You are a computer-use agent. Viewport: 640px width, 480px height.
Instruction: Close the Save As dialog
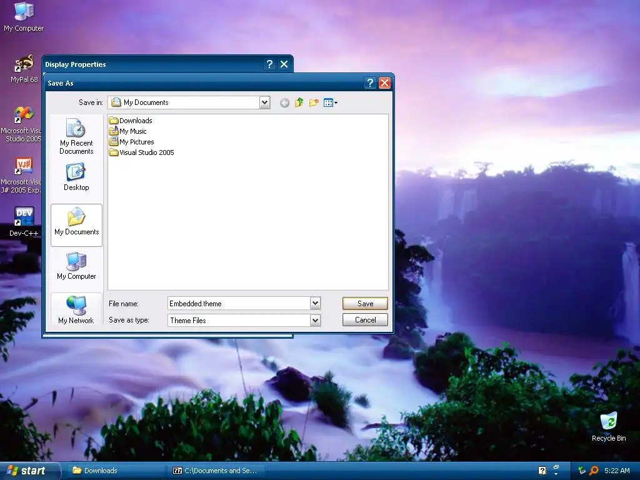point(384,83)
